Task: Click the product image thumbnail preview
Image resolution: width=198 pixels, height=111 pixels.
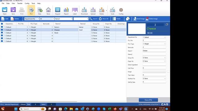Action: pyautogui.click(x=137, y=29)
